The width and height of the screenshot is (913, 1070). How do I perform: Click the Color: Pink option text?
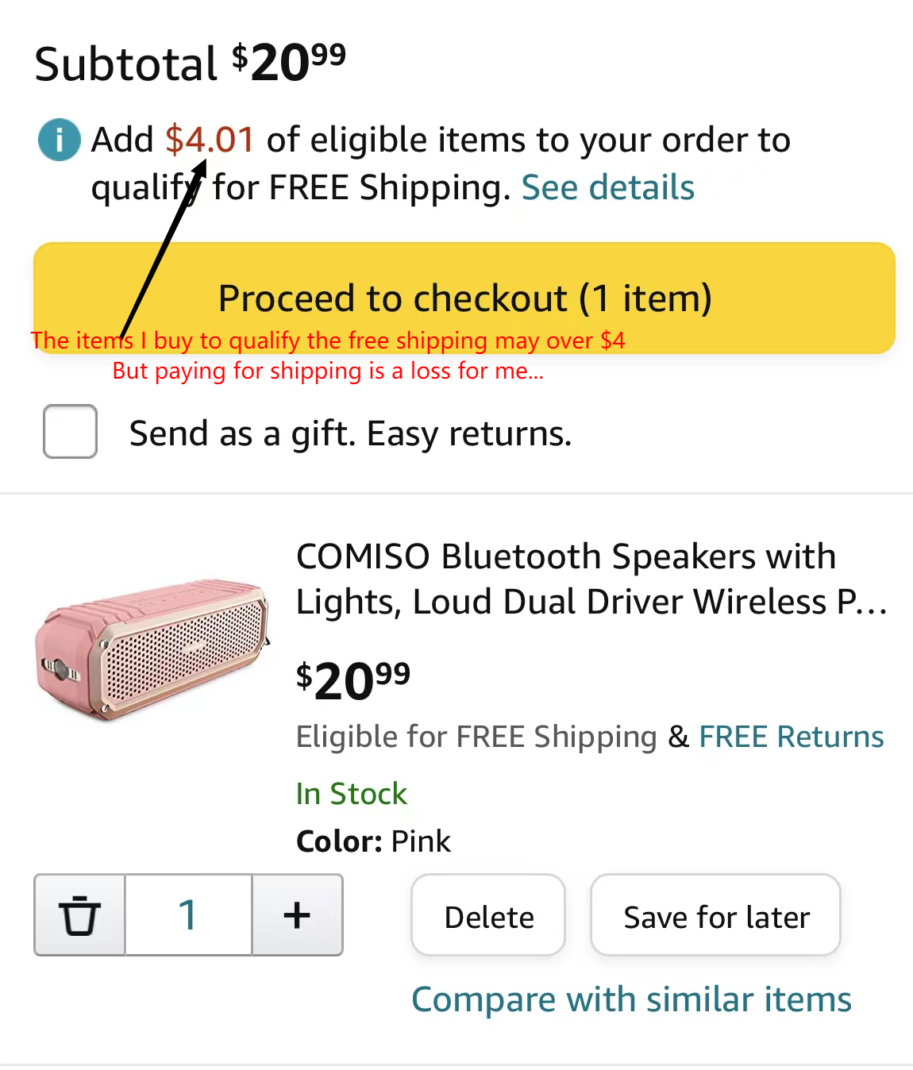coord(373,841)
